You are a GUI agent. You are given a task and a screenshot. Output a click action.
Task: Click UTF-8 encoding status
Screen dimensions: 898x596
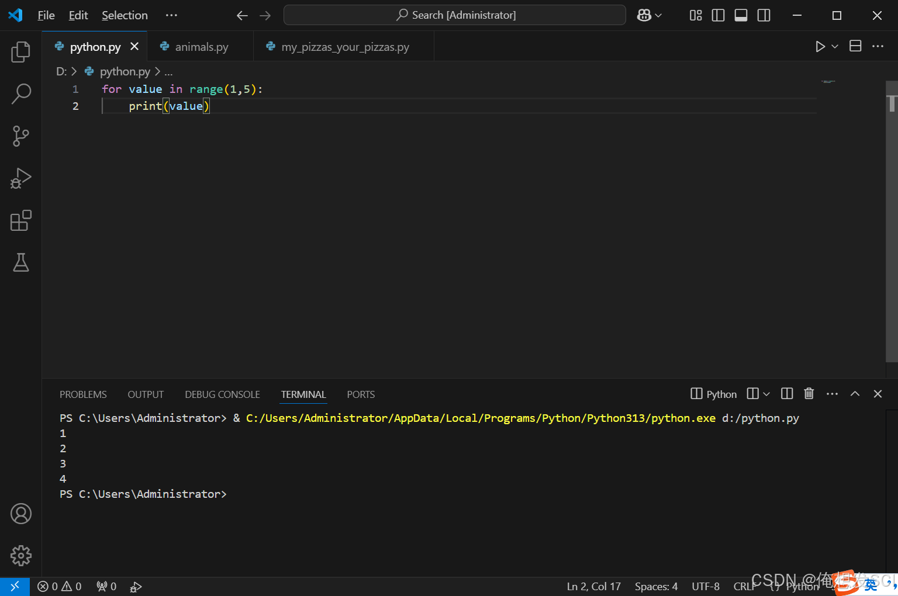pos(706,586)
